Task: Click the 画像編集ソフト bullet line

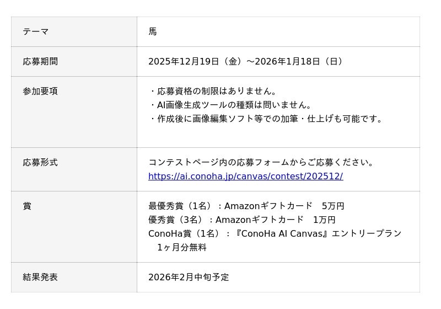Action: tap(266, 119)
